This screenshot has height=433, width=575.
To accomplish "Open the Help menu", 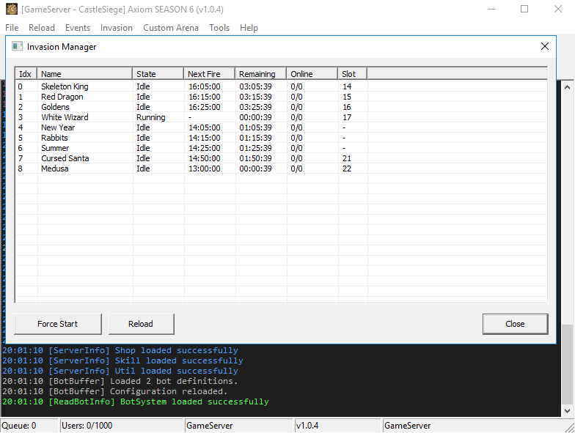I will (x=249, y=28).
